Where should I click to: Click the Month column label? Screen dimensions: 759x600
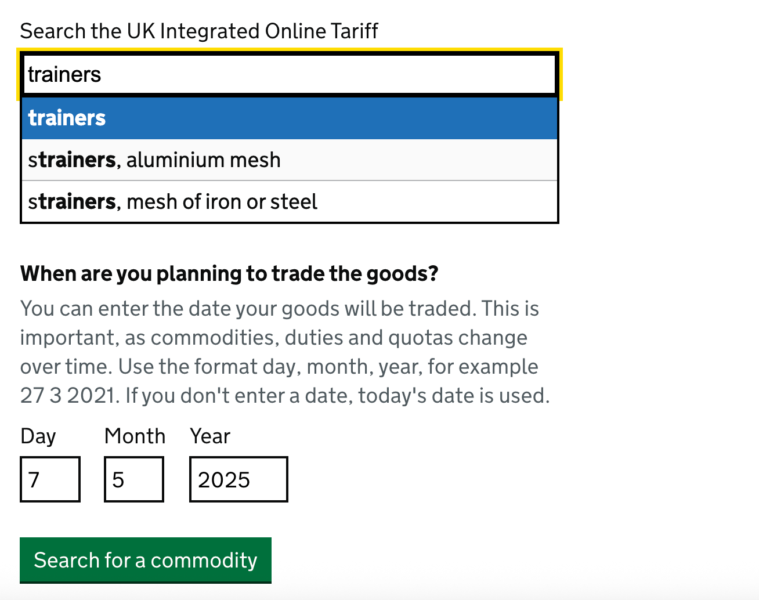point(135,436)
